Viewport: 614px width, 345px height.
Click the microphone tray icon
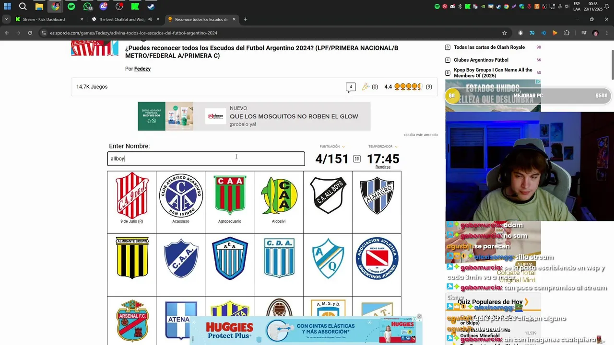coord(560,7)
